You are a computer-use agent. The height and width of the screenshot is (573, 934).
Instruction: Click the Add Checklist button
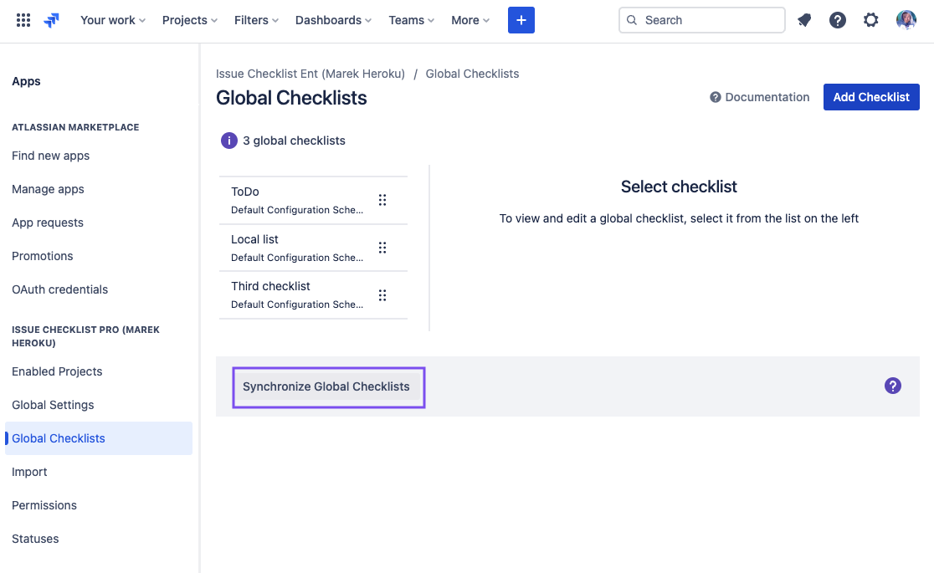click(871, 96)
